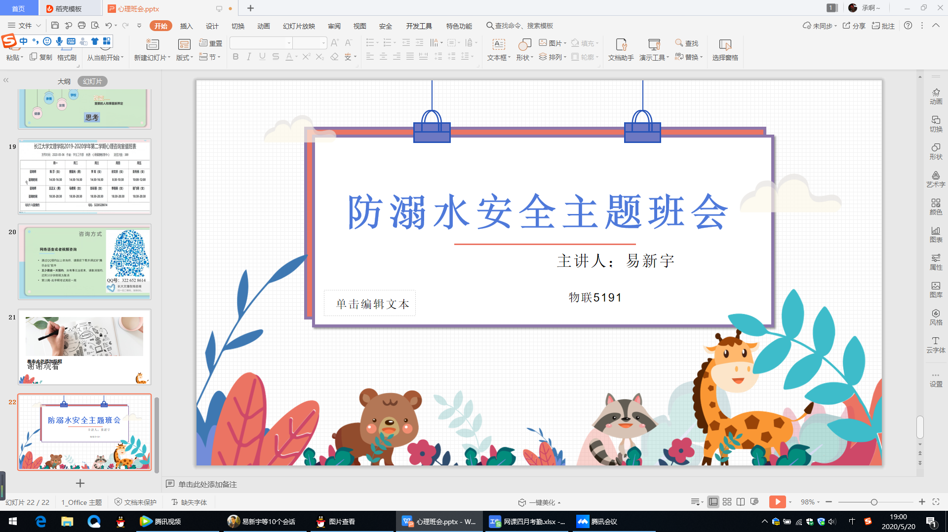
Task: Click the 查找 find icon
Action: [687, 43]
